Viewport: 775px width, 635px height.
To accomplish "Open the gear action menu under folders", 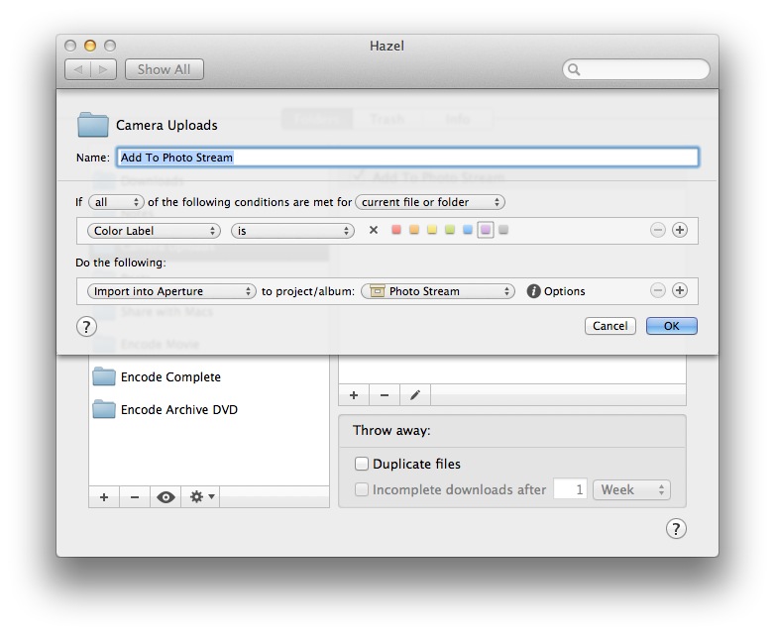I will pyautogui.click(x=201, y=497).
